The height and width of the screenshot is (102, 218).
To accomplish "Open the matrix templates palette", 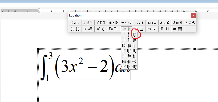I will click(x=177, y=29).
